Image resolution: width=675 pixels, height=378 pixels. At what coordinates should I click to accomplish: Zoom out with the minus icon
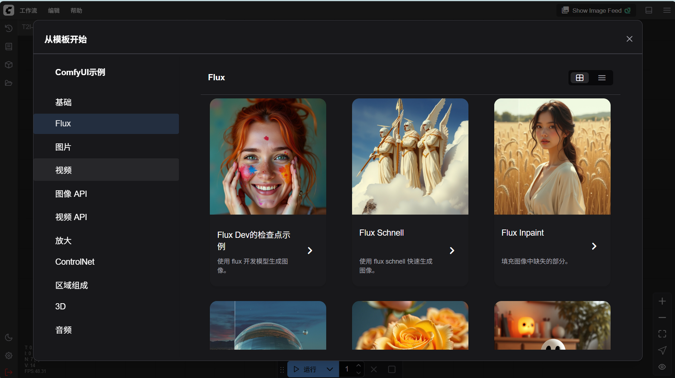pos(662,317)
